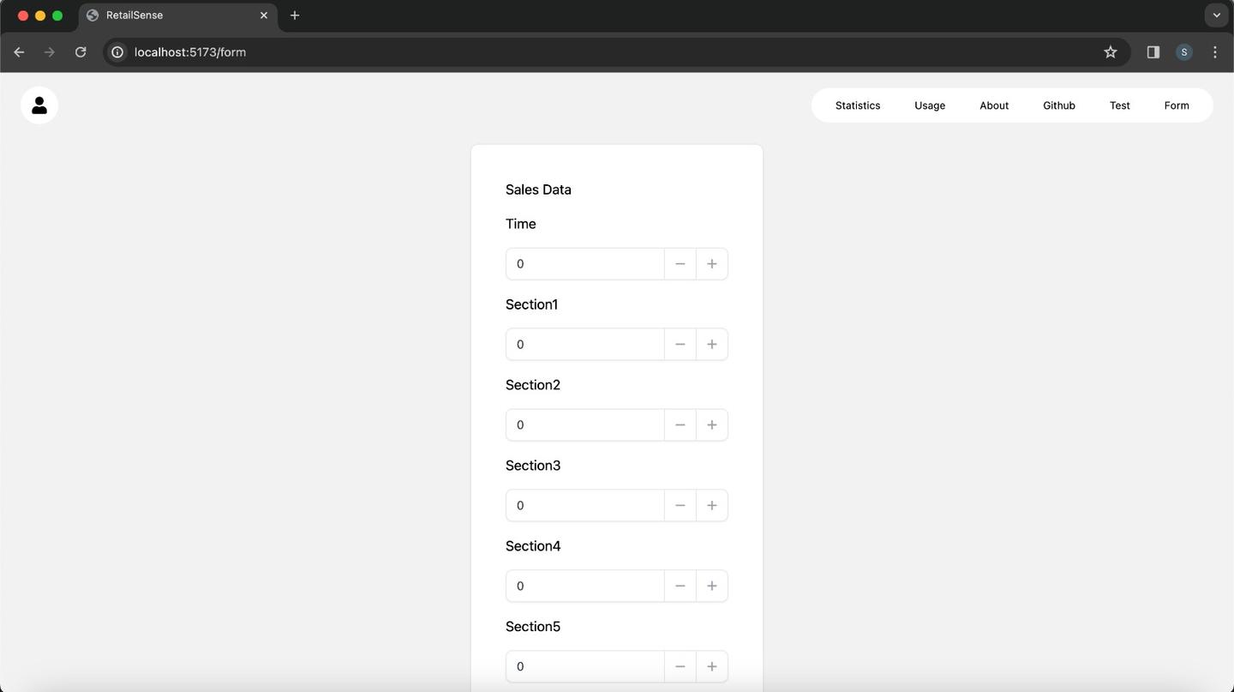Viewport: 1234px width, 692px height.
Task: Click the Section5 field label
Action: click(x=533, y=627)
